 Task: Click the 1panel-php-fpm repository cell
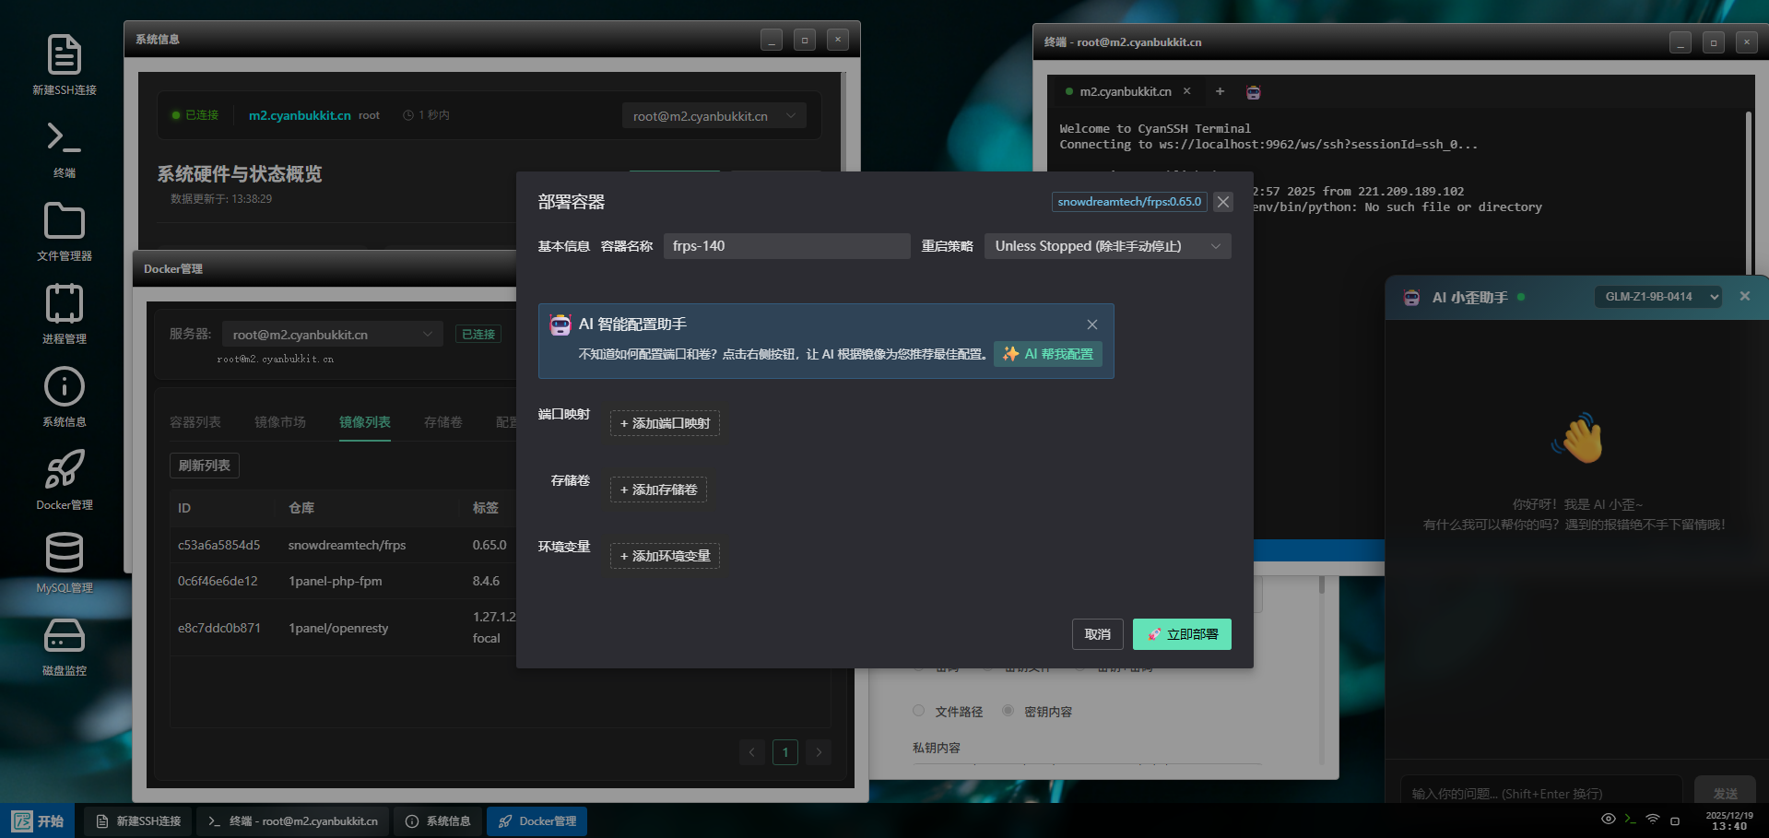[x=335, y=581]
